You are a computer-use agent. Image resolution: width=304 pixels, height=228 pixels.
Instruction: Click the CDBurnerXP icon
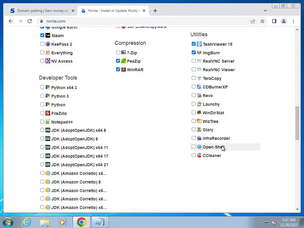click(199, 87)
